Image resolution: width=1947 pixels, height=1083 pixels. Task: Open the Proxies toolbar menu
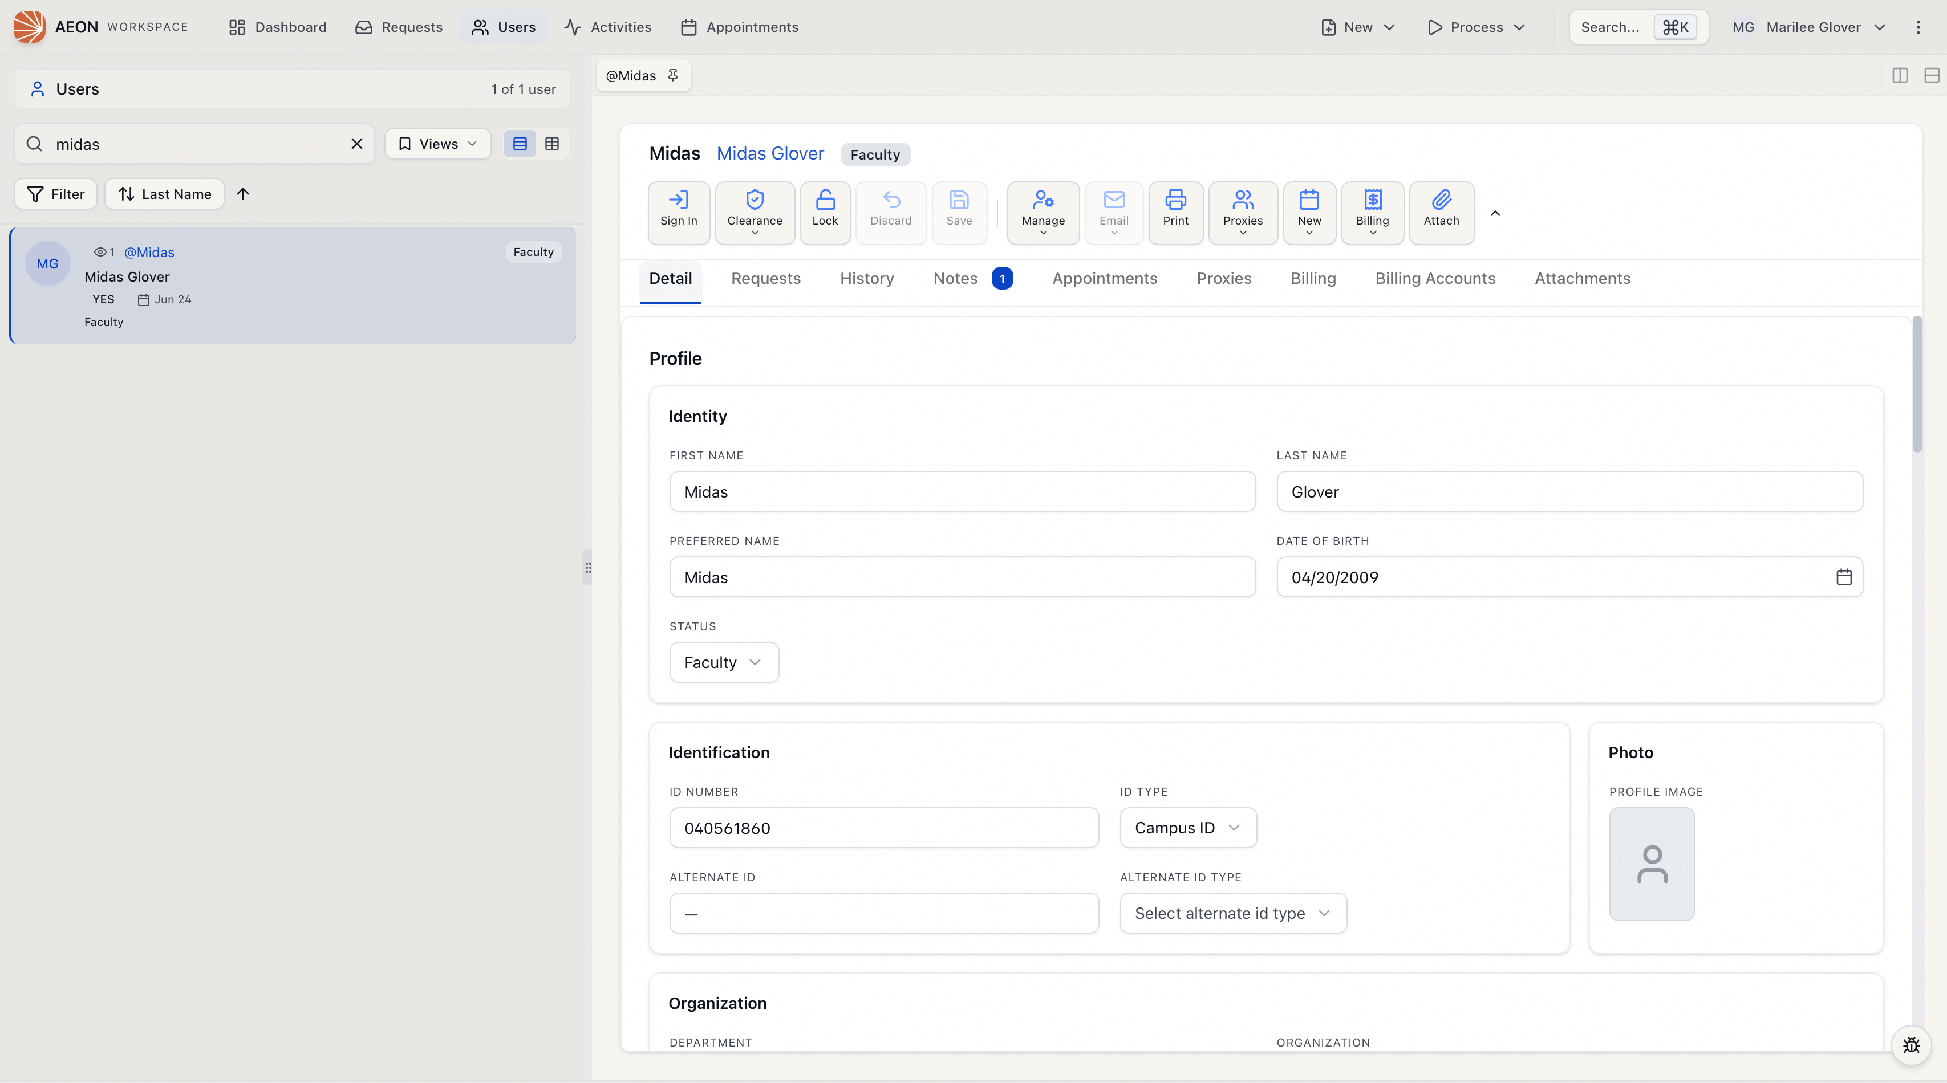click(x=1243, y=212)
